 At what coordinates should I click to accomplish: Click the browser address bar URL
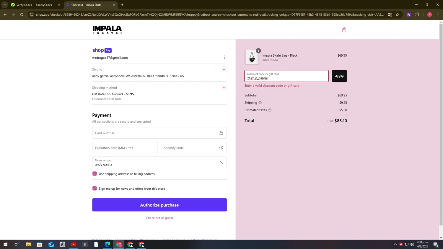coord(210,14)
